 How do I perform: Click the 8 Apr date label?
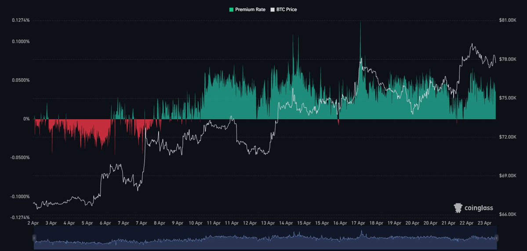(159, 223)
